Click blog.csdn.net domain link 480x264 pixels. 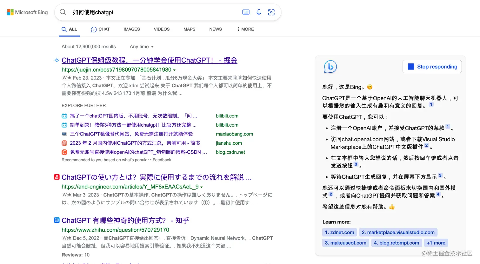[230, 152]
